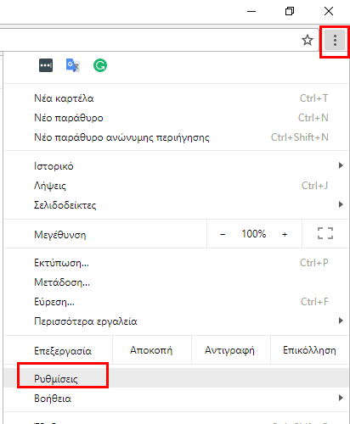Click the Αποκοπή button

click(x=152, y=350)
